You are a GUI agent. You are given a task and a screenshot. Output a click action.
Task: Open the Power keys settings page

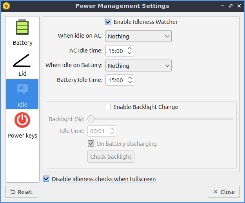[22, 125]
